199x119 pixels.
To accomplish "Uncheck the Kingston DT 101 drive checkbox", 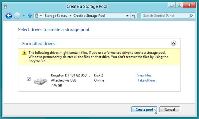I will 29,79.
